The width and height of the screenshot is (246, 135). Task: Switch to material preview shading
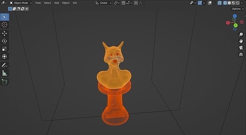[x=234, y=3]
